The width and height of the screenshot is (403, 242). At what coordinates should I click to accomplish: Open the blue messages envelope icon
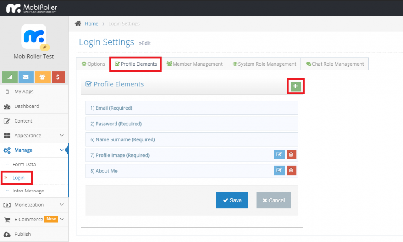pyautogui.click(x=26, y=77)
